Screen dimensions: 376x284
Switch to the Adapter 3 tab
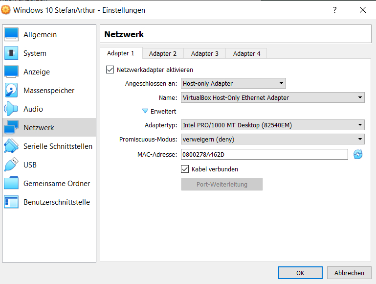pyautogui.click(x=205, y=53)
